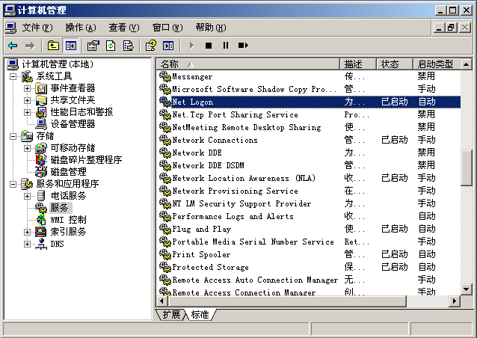Click the Network DDE DSDM gear icon
The height and width of the screenshot is (338, 477).
click(x=165, y=165)
